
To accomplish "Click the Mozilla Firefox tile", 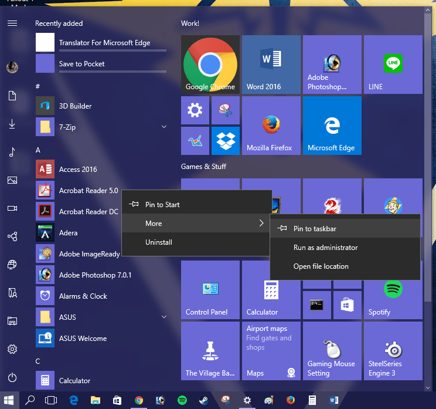I will tap(271, 125).
